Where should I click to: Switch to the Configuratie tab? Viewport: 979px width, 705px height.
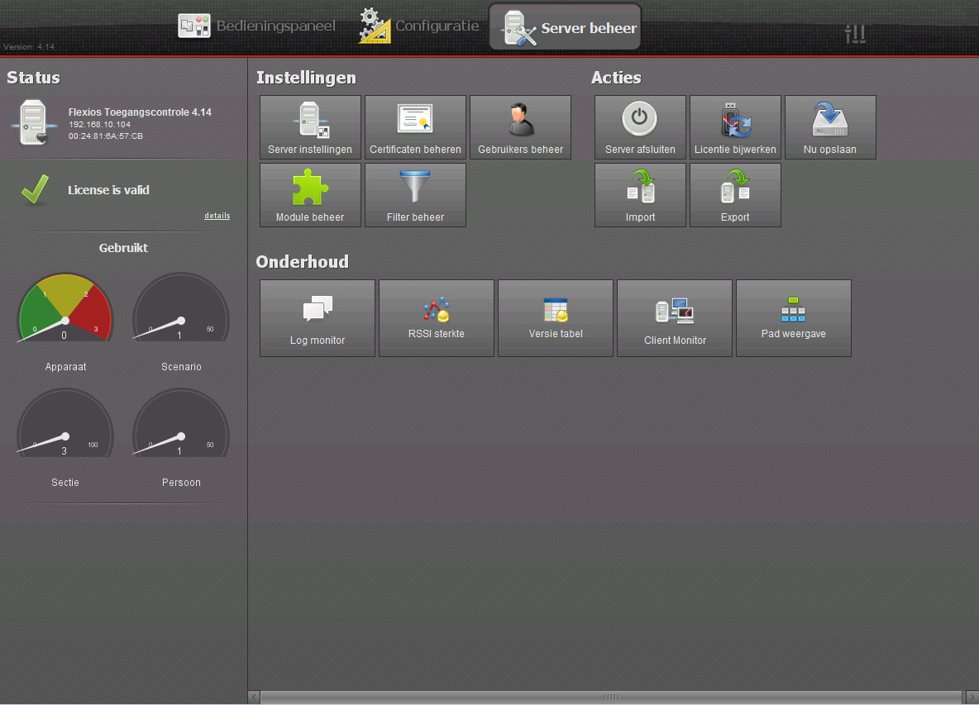point(419,26)
